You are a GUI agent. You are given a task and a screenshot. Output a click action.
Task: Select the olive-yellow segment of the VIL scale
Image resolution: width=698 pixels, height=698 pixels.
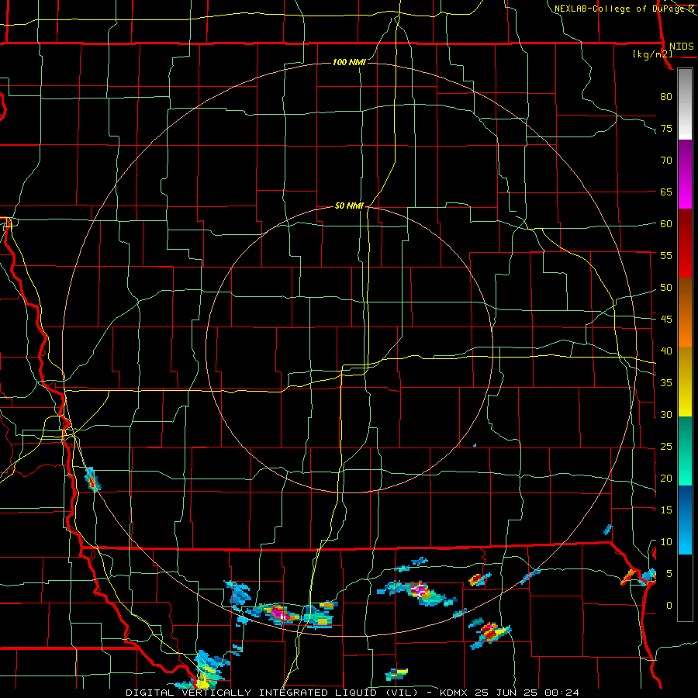coord(685,382)
